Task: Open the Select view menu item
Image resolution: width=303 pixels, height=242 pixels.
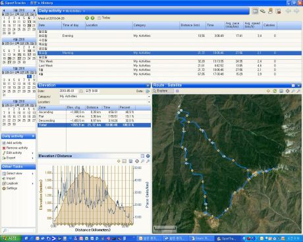Action: tap(14, 174)
